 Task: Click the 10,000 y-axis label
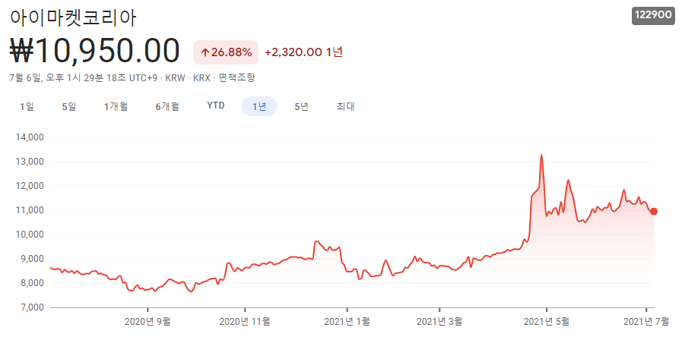(x=30, y=235)
